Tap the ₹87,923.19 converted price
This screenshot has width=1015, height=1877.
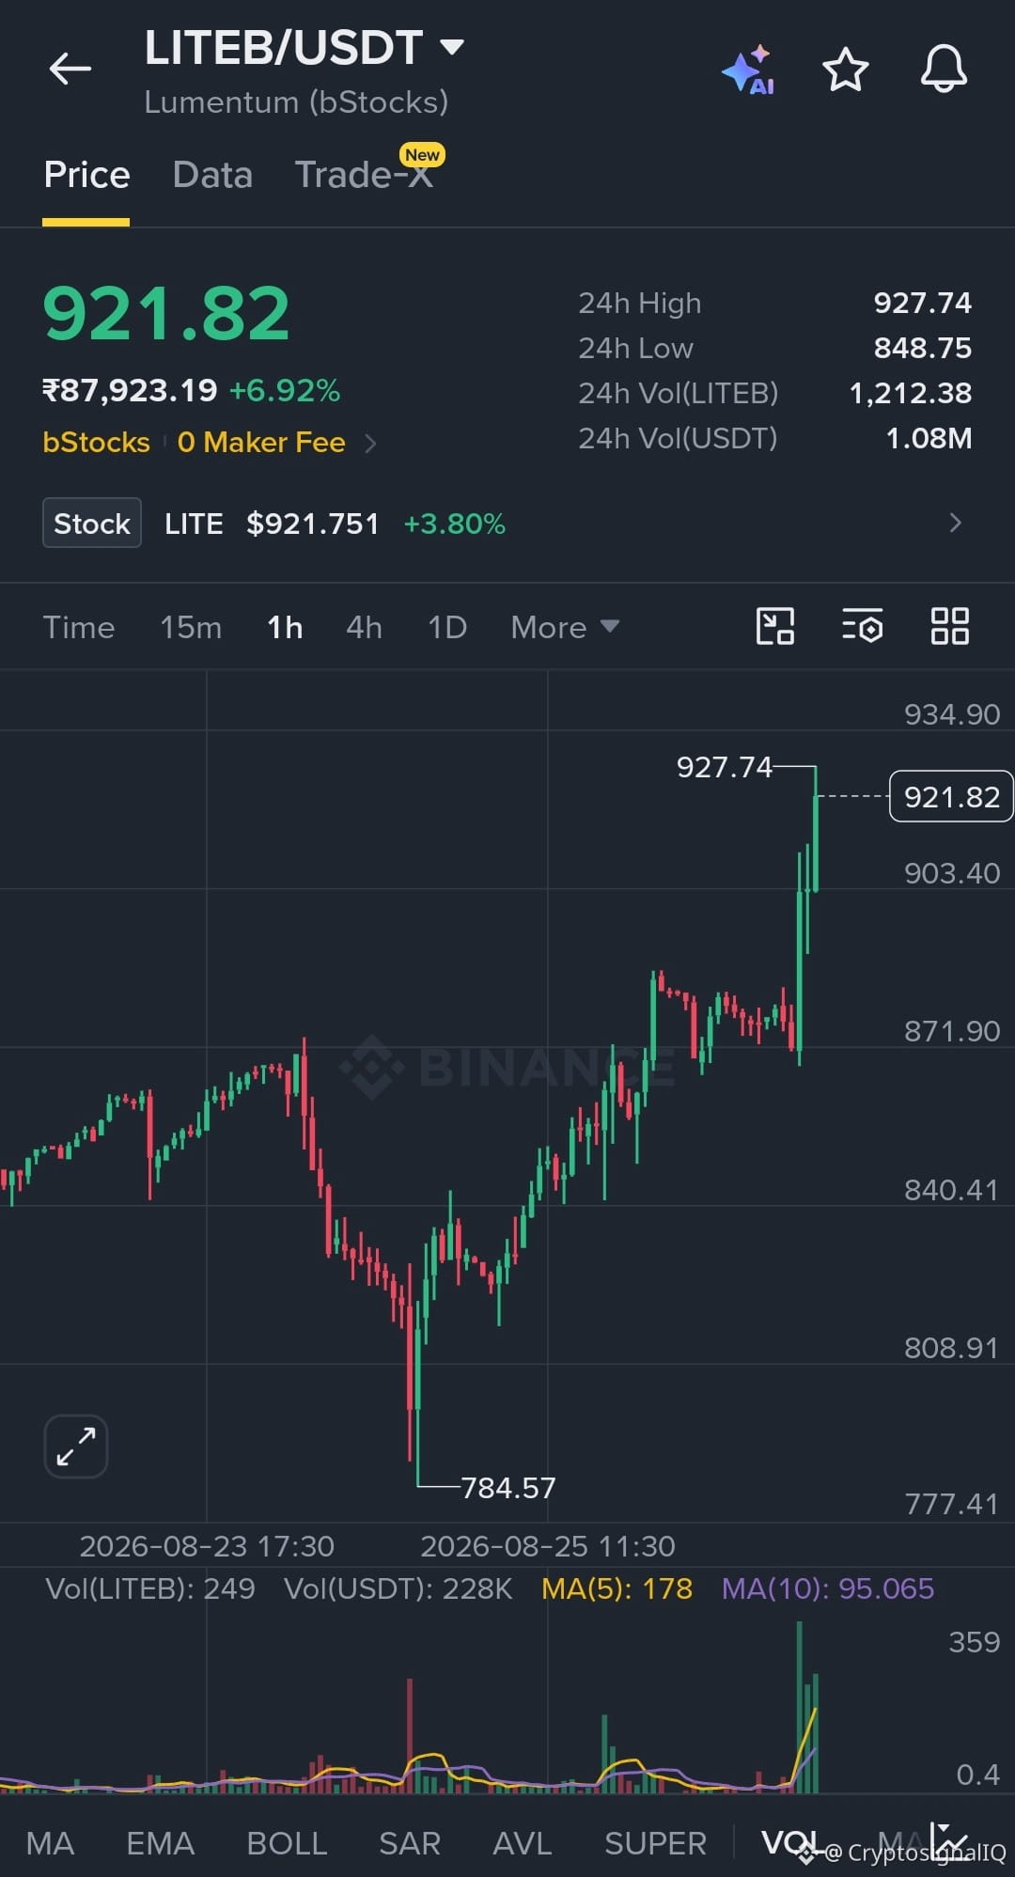coord(130,390)
